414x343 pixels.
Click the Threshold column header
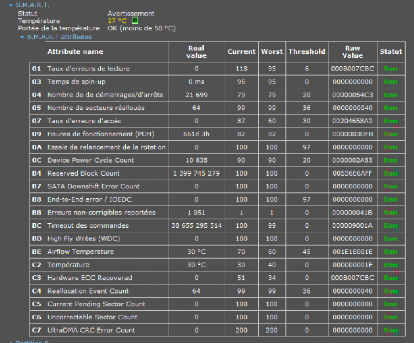pos(307,52)
